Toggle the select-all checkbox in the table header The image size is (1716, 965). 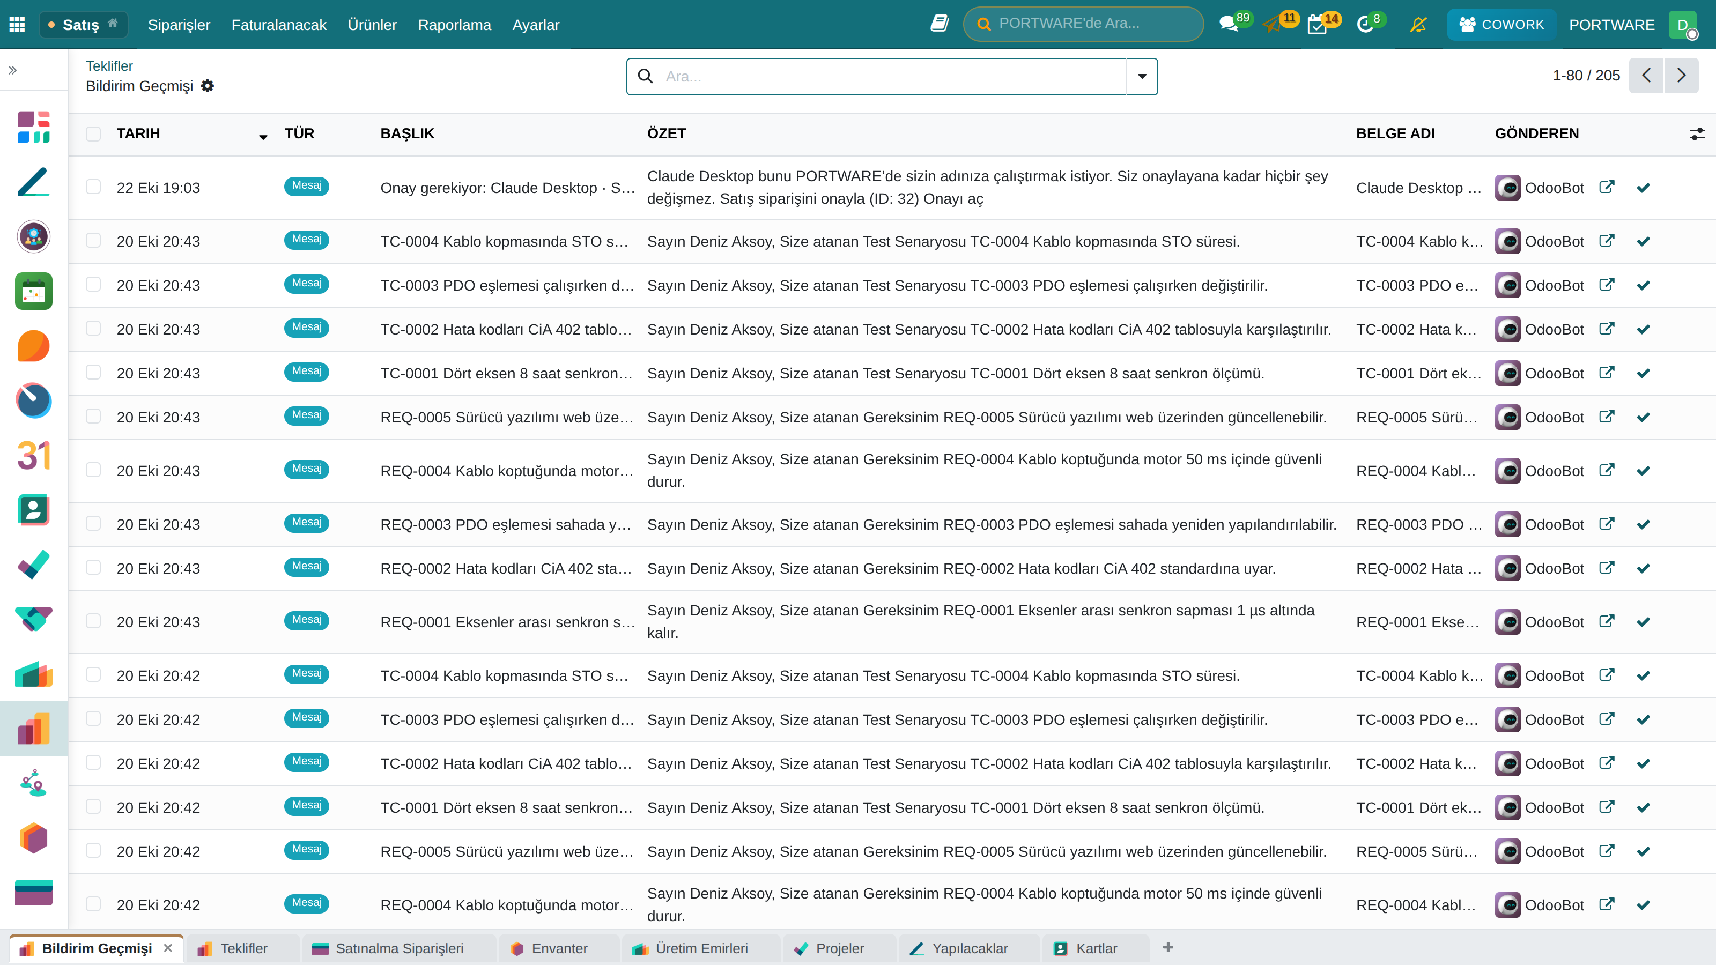(x=93, y=134)
